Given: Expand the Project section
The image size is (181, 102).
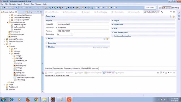Looking at the screenshot, I should (112, 21).
